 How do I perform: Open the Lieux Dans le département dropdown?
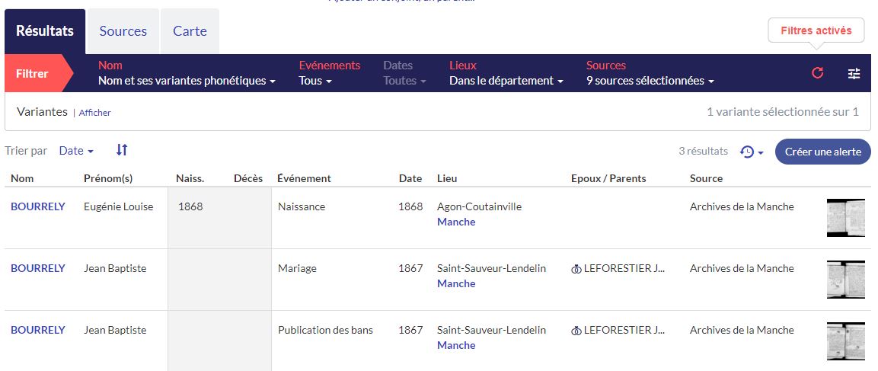[506, 81]
